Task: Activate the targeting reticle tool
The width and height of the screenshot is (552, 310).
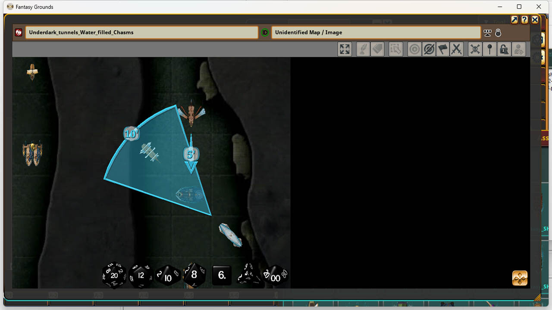Action: 414,49
